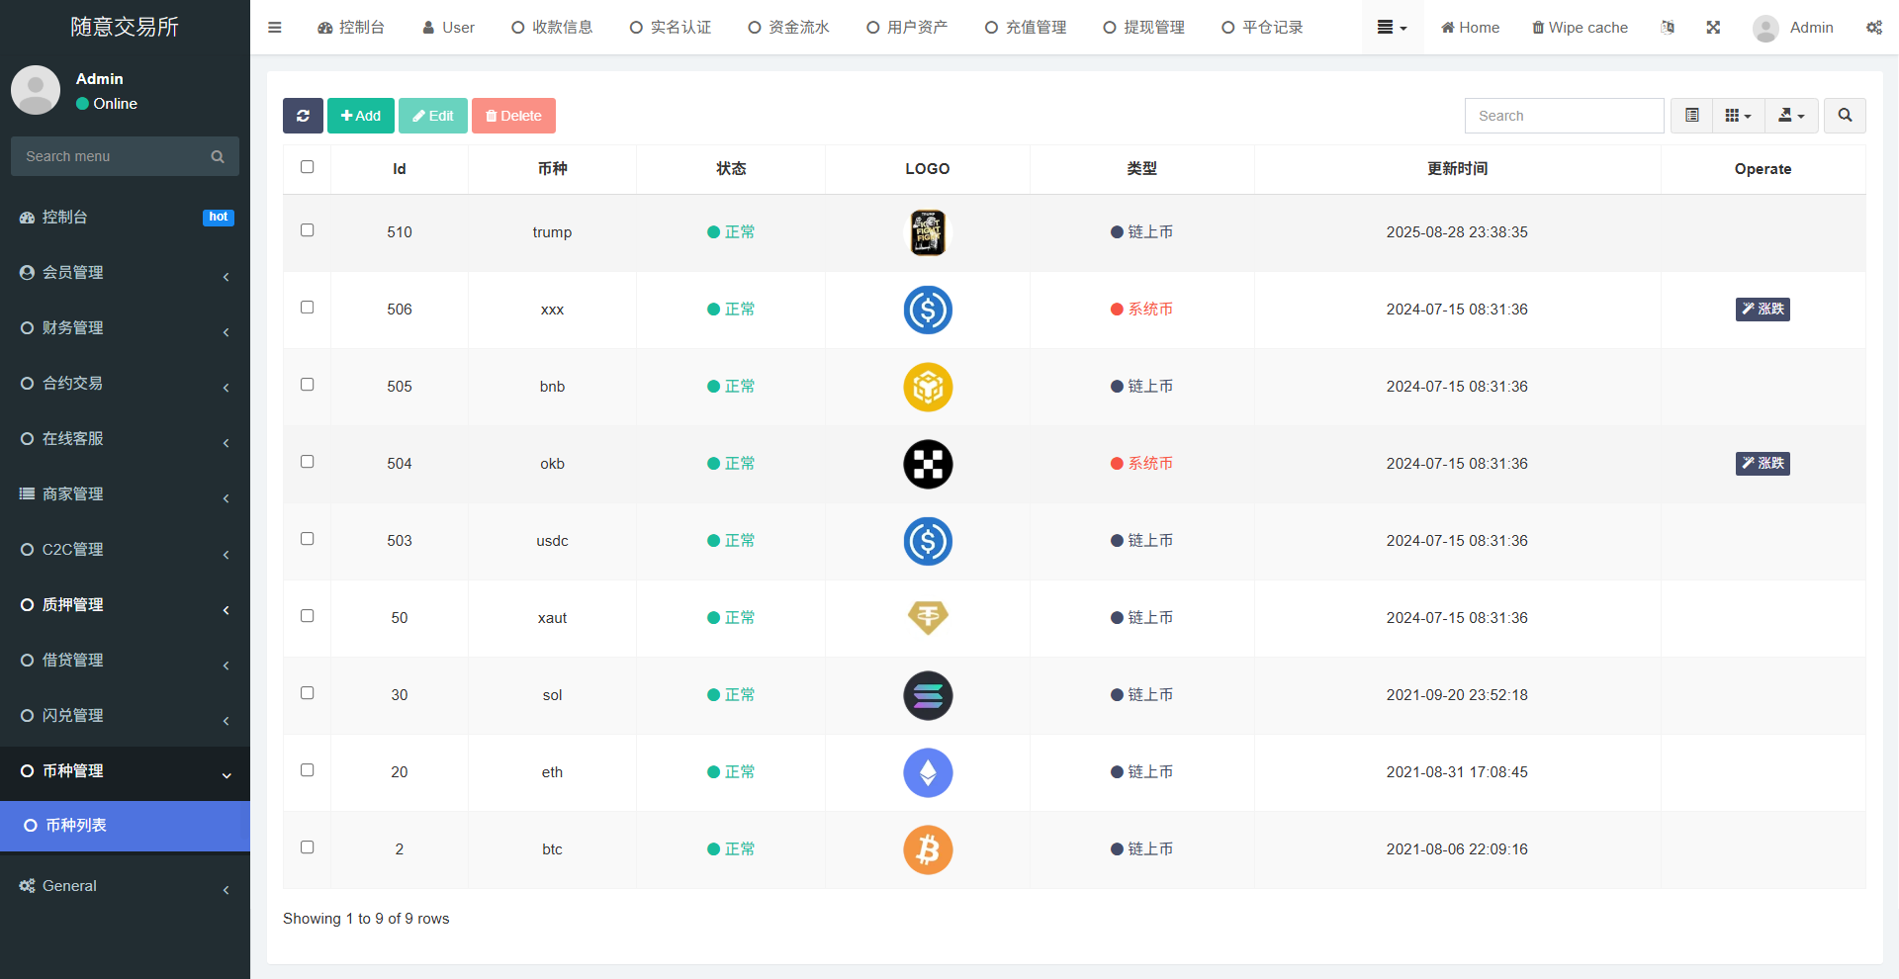Toggle the table card view icon
The image size is (1899, 979).
coord(1692,116)
